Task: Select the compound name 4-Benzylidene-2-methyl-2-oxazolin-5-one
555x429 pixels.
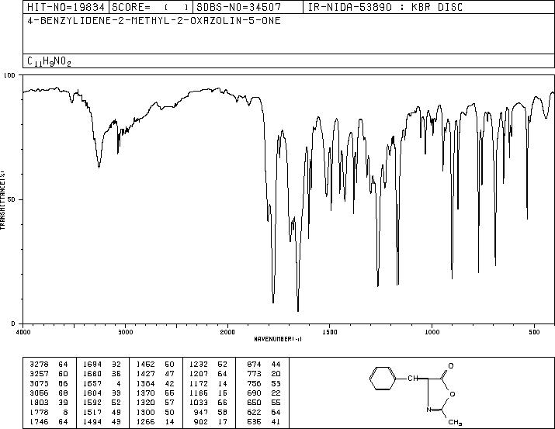Action: click(x=154, y=20)
